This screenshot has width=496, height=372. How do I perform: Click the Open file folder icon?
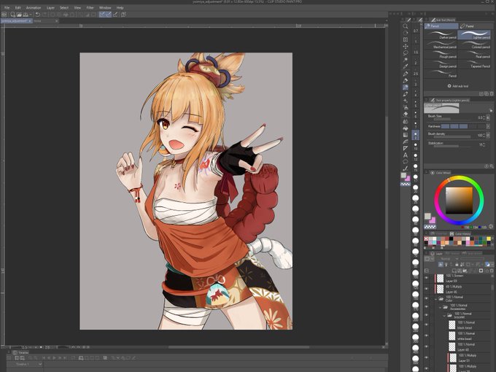19,15
